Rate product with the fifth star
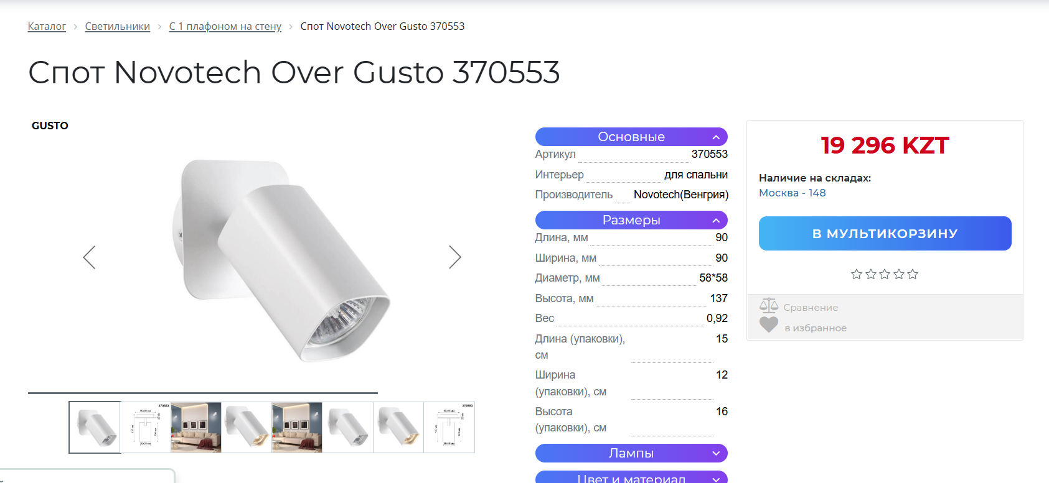Viewport: 1049px width, 483px height. click(x=913, y=274)
